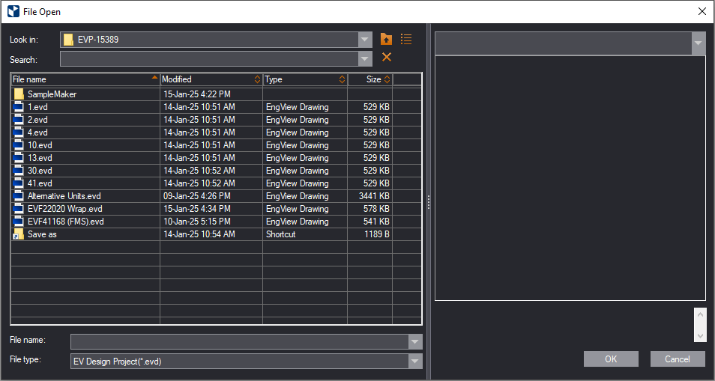
Task: Expand the Look in folder dropdown
Action: 365,40
